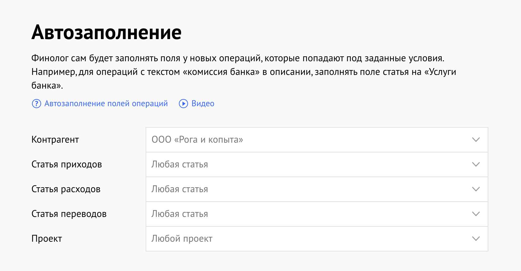
Task: Click the «Проект» label
Action: coord(47,239)
